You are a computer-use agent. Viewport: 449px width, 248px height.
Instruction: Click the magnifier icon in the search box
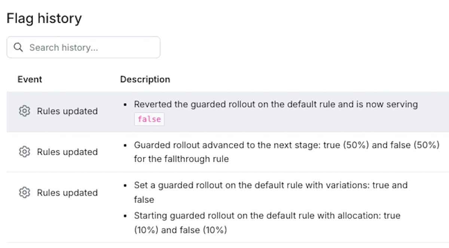(x=18, y=47)
